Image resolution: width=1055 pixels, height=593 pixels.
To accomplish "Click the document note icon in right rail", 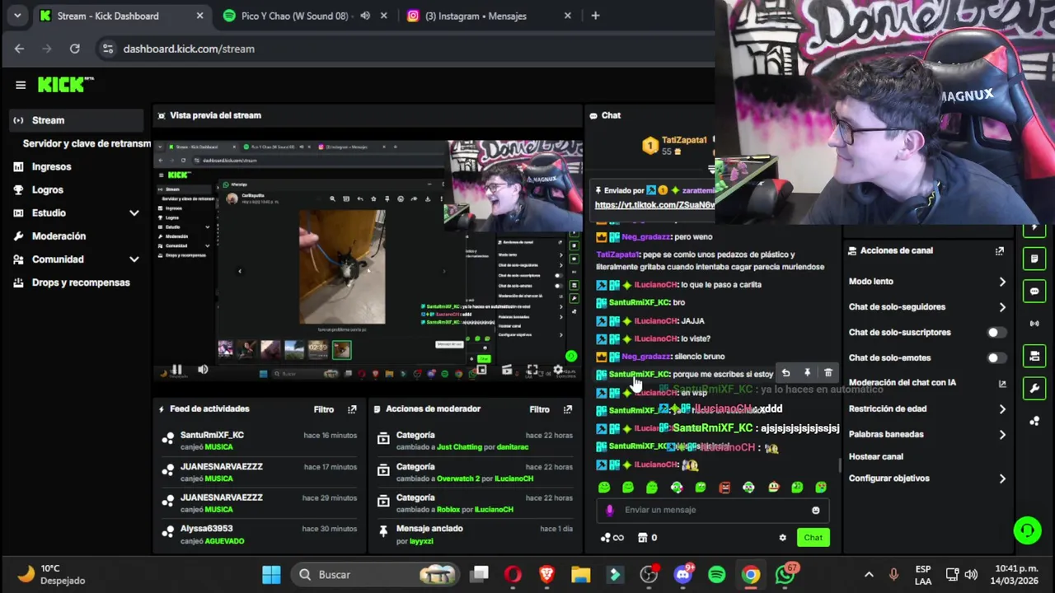I will [1034, 259].
